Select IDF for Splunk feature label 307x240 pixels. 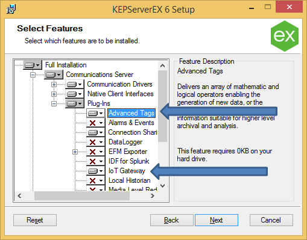129,161
